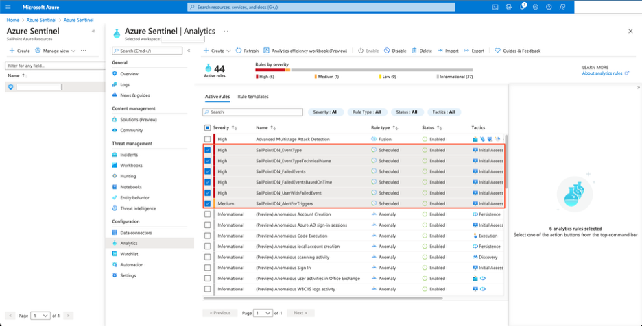Click Refresh in the Analytics toolbar
Image resolution: width=642 pixels, height=326 pixels.
[x=248, y=51]
